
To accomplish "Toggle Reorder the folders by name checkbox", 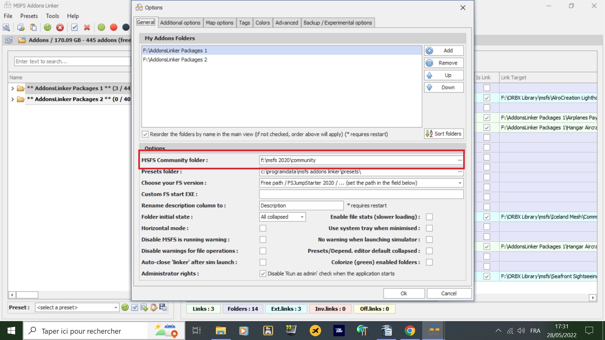I will (x=145, y=134).
